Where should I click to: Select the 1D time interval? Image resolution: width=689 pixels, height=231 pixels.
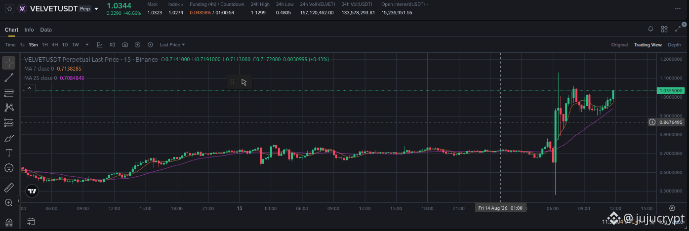(x=65, y=45)
